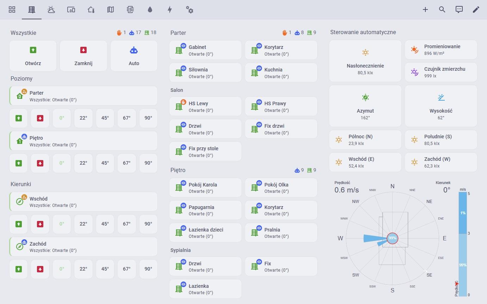This screenshot has height=304, width=487.
Task: Click the plus add icon in header
Action: 425,9
